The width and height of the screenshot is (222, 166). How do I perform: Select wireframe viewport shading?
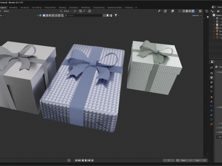(184, 11)
